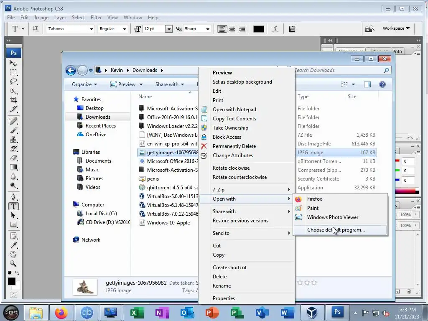The height and width of the screenshot is (321, 428).
Task: Swap foreground and background colors
Action: pyautogui.click(x=17, y=273)
